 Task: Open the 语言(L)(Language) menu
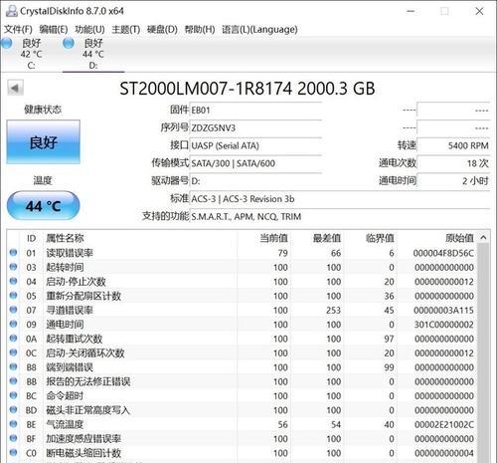259,30
